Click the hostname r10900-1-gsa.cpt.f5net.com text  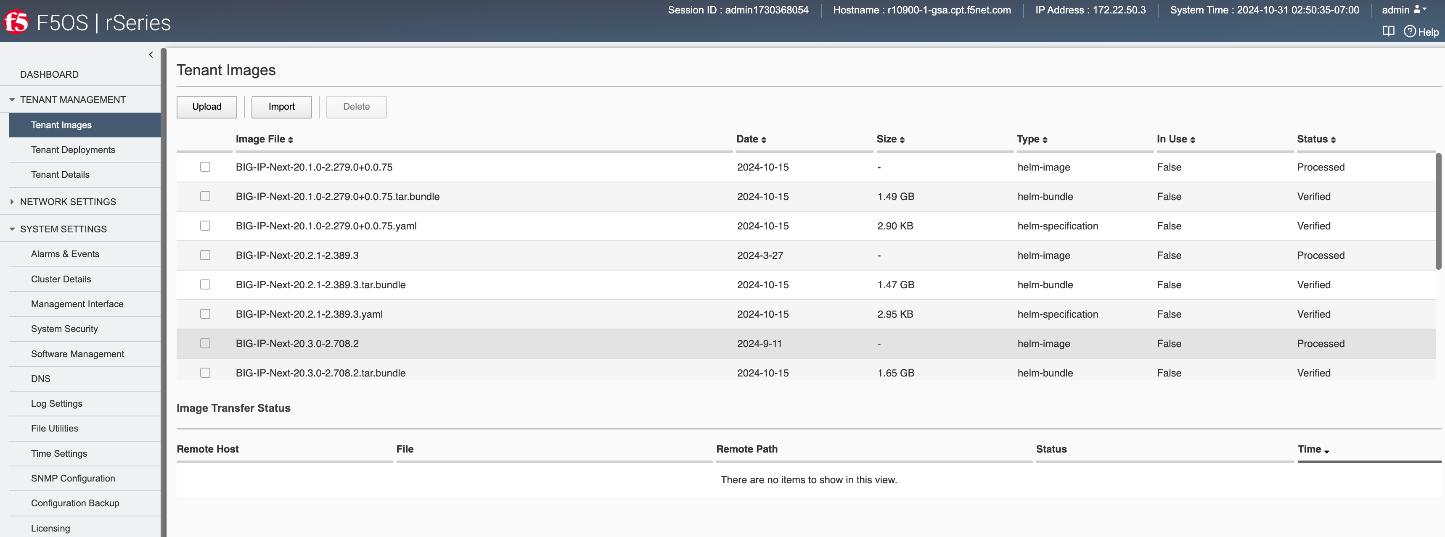922,10
